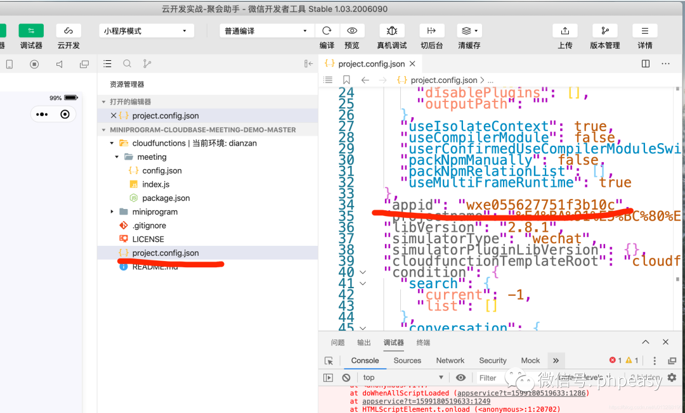Fold the search block at line 41
This screenshot has height=413, width=685.
click(363, 284)
